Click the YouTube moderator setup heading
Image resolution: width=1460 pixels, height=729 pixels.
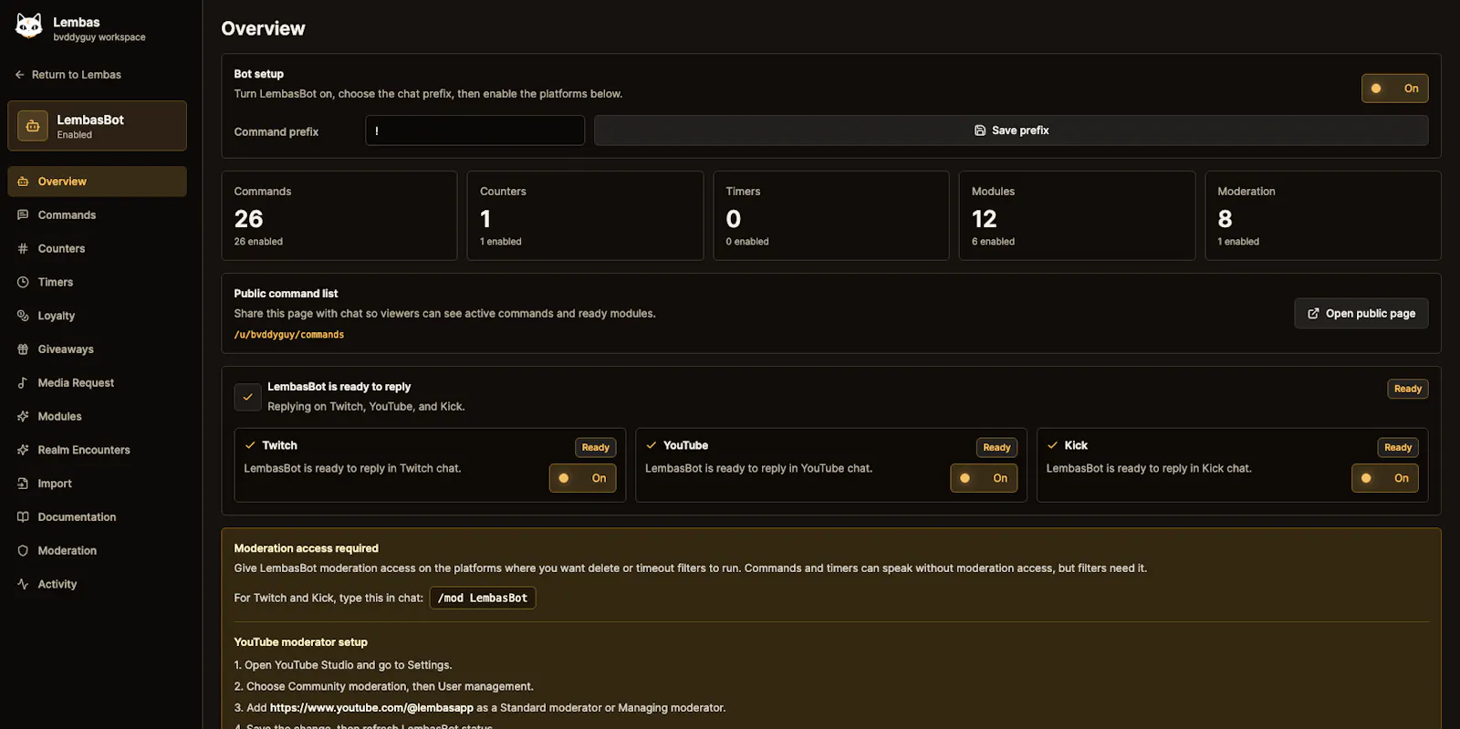click(x=300, y=642)
